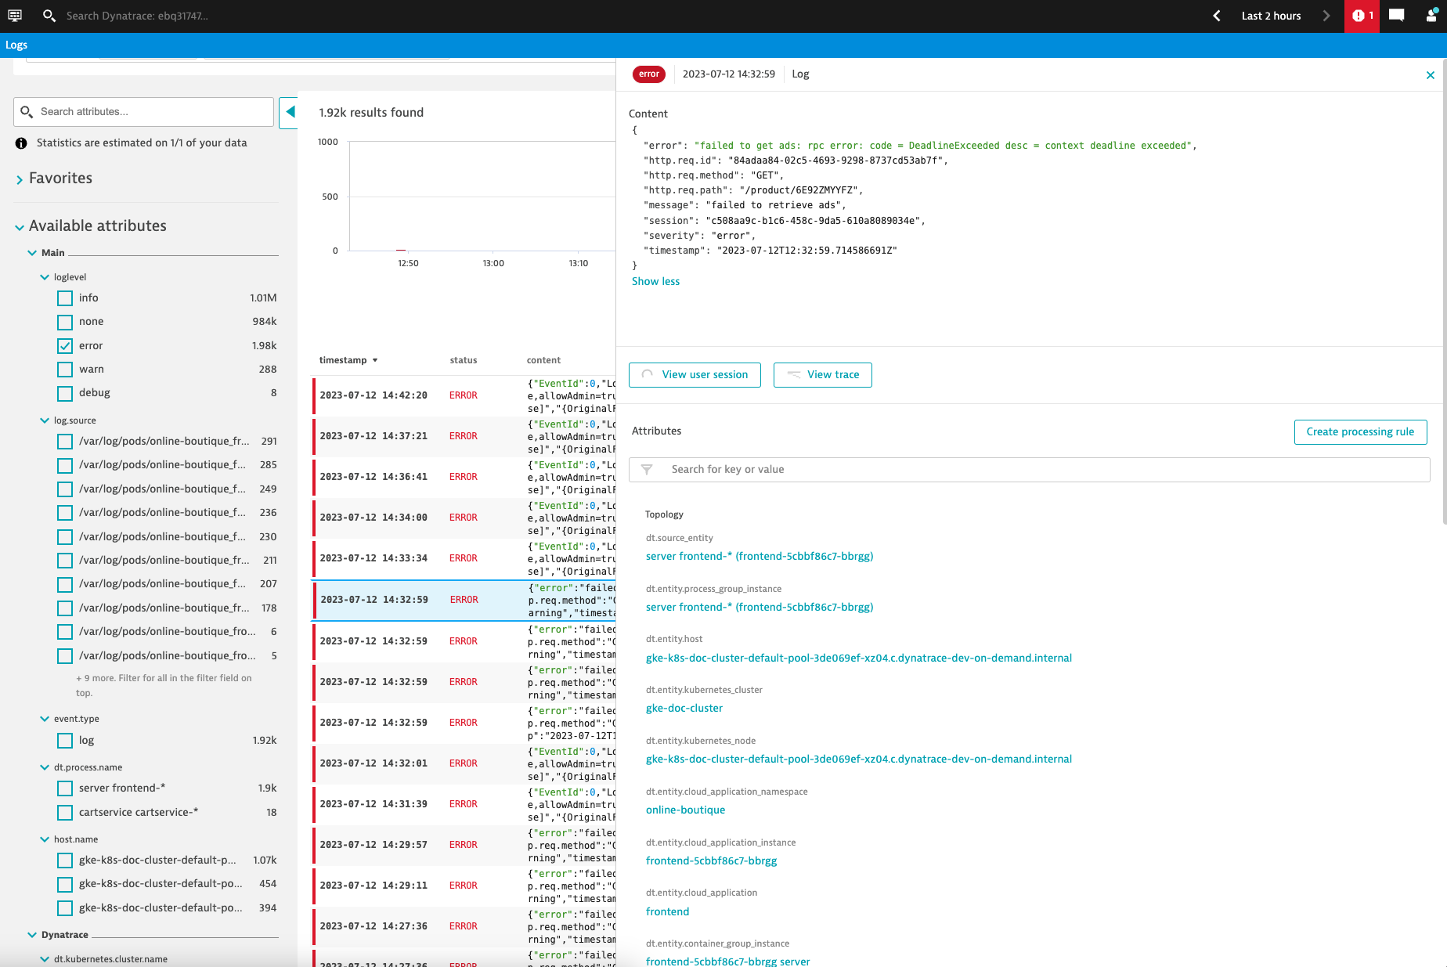Open the problems alert indicator
The image size is (1447, 967).
click(x=1362, y=16)
